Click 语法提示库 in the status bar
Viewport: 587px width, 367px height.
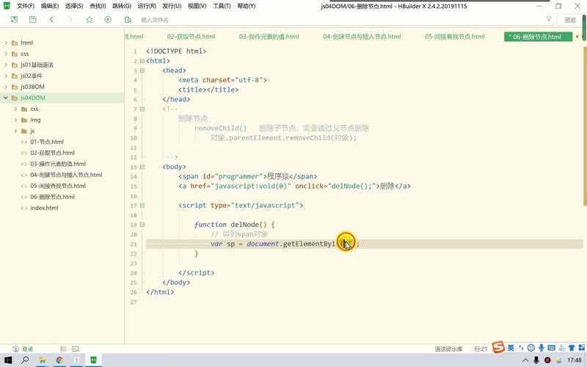point(448,349)
